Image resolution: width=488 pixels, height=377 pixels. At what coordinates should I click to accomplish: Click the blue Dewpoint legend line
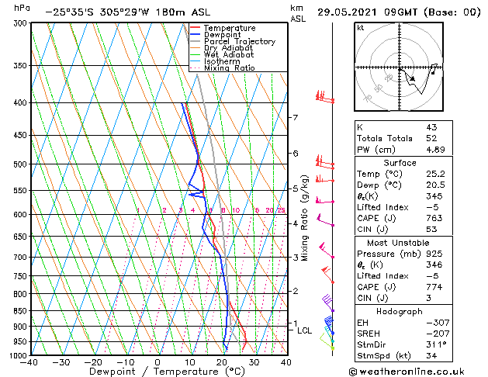[x=195, y=35]
